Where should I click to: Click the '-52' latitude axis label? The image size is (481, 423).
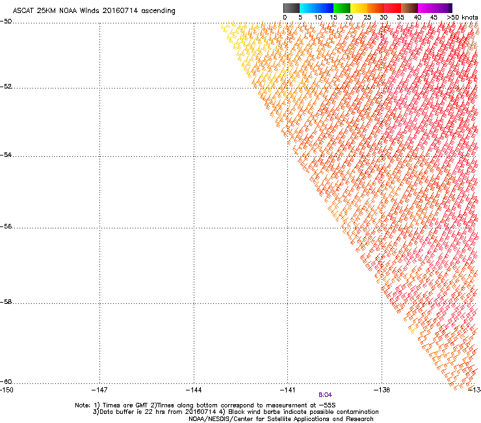[x=6, y=87]
